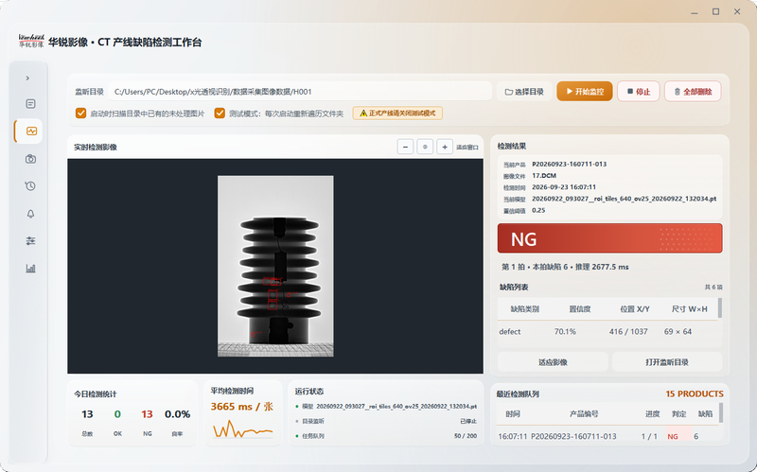The height and width of the screenshot is (472, 757).
Task: Zoom in on the detection image
Action: click(445, 148)
